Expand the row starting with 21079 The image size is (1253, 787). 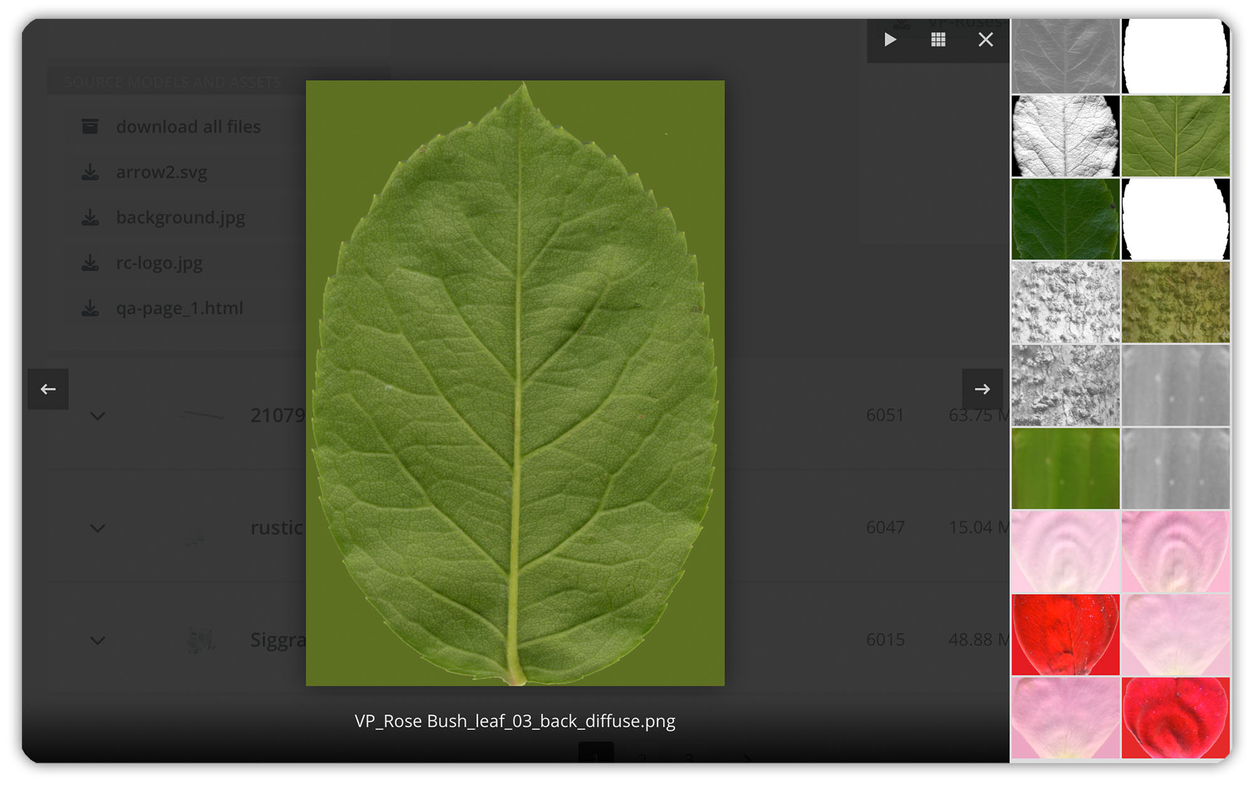point(98,416)
